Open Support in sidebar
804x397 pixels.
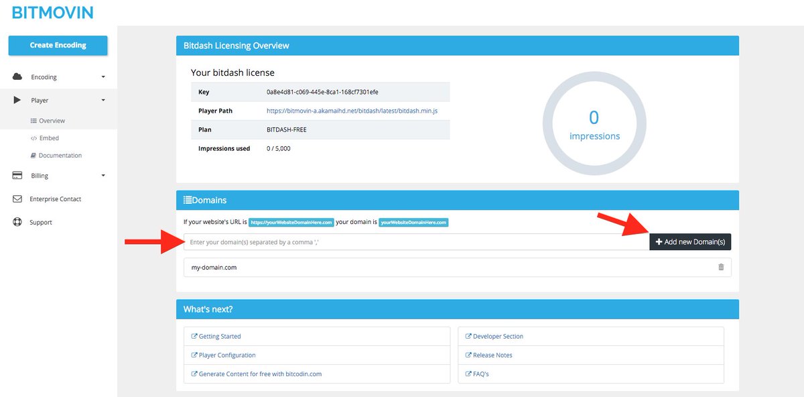[x=41, y=223]
